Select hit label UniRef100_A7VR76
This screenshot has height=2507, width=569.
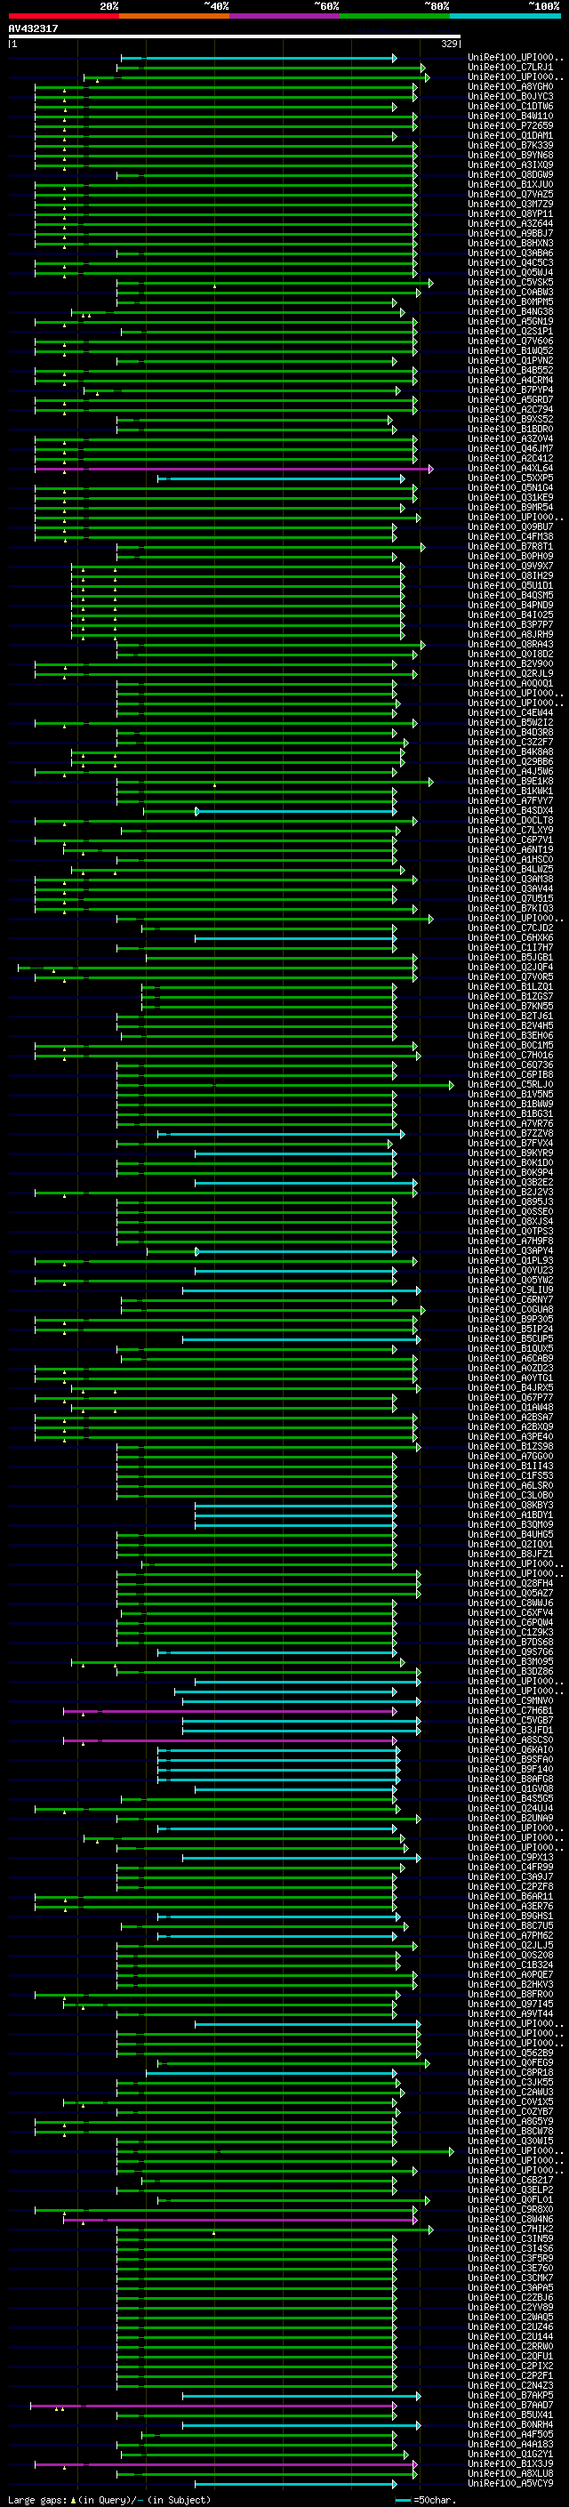(x=510, y=1124)
